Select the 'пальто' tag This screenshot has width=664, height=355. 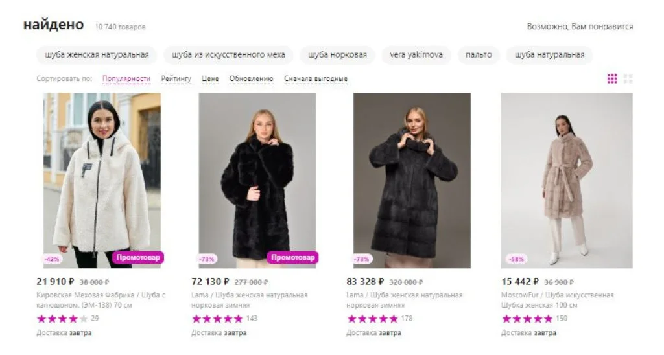pos(479,55)
